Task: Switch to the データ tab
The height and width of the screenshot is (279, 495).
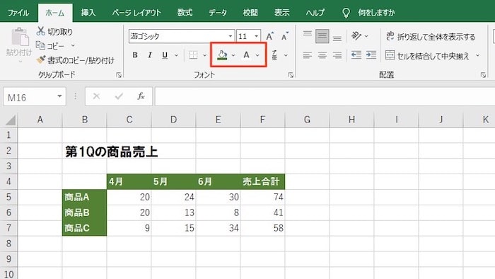Action: (218, 13)
